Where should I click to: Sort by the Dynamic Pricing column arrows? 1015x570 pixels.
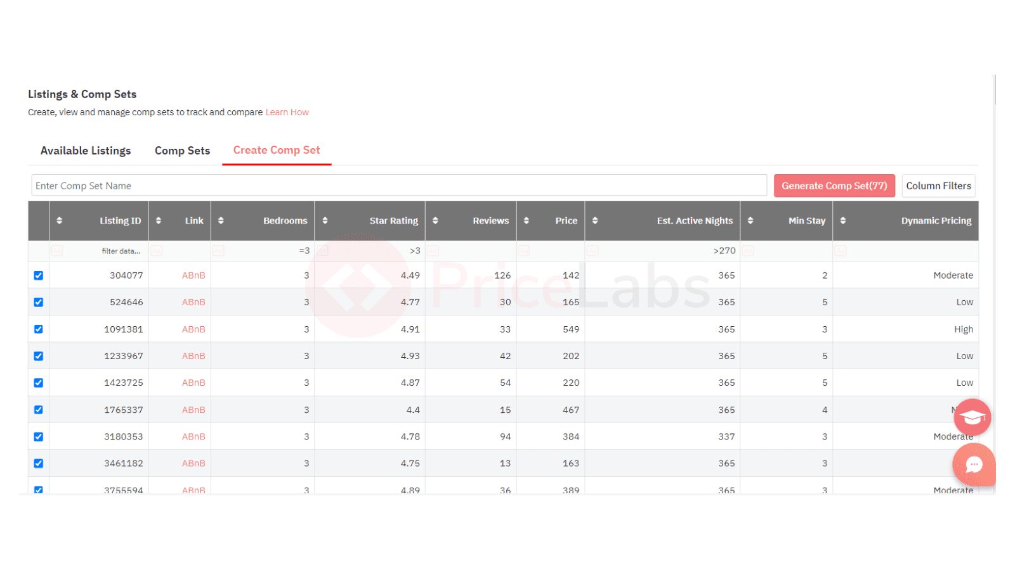[x=843, y=220]
